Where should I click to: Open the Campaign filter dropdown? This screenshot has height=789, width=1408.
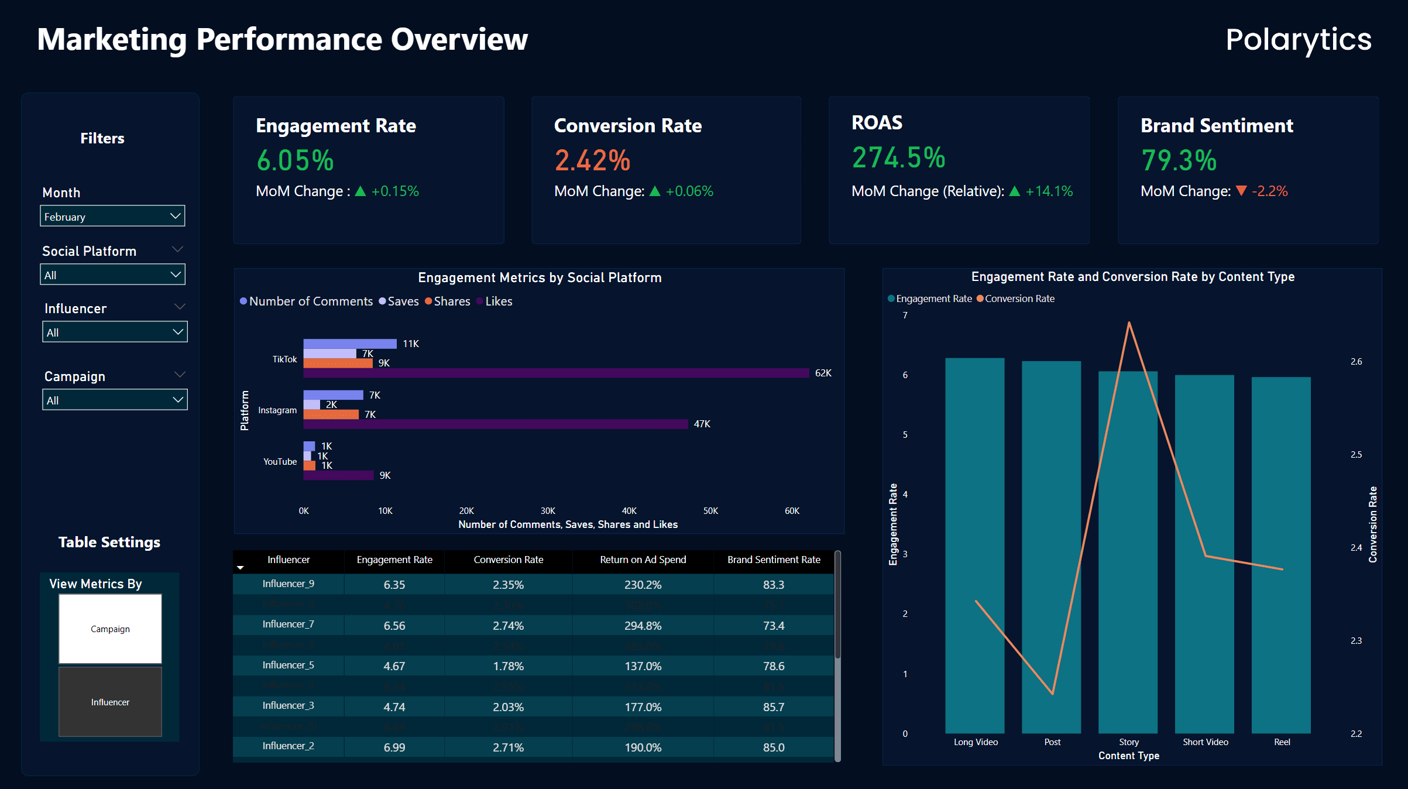[x=115, y=399]
